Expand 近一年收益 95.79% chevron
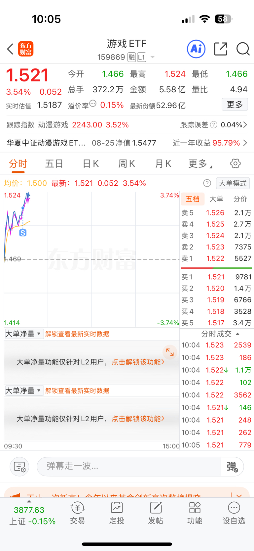The width and height of the screenshot is (254, 551). pos(245,143)
